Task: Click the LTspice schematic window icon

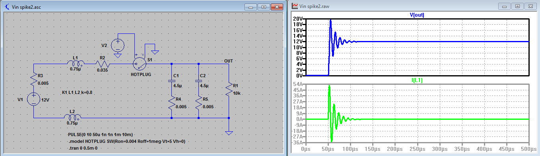Action: click(7, 6)
